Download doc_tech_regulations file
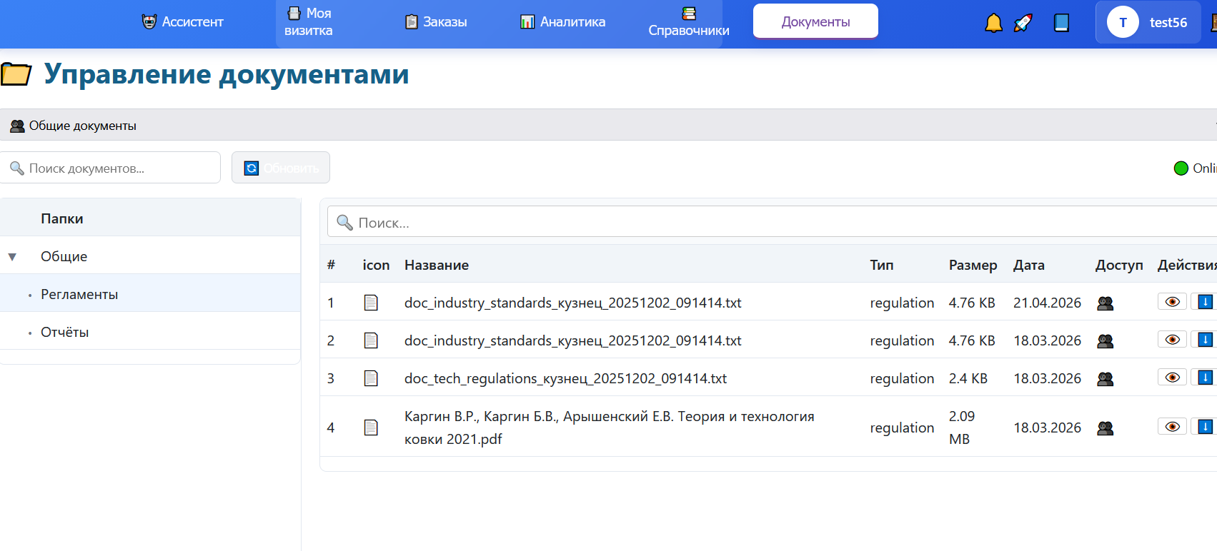 click(x=1205, y=378)
